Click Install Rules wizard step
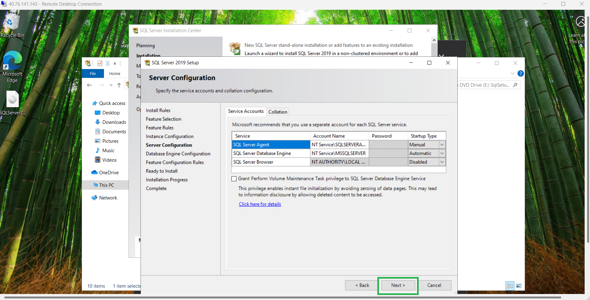The width and height of the screenshot is (590, 300). [158, 111]
